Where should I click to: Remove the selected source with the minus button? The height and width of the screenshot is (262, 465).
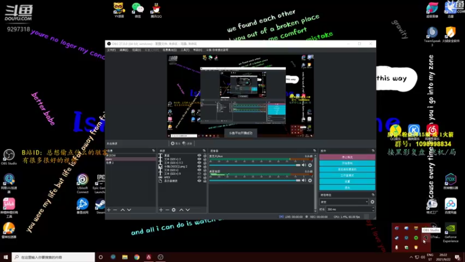pyautogui.click(x=167, y=210)
